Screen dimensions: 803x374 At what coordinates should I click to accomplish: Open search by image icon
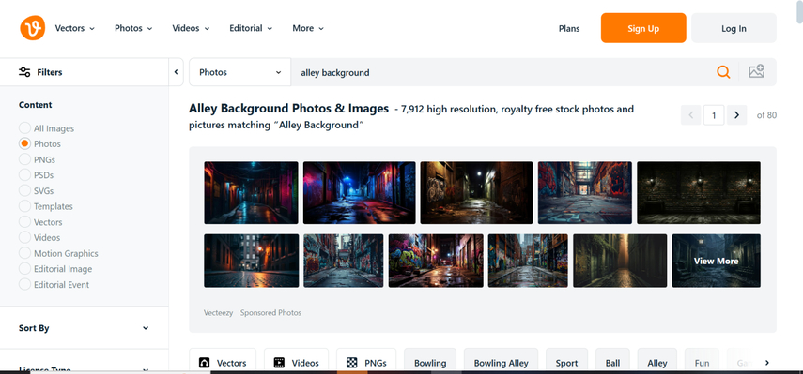point(756,71)
